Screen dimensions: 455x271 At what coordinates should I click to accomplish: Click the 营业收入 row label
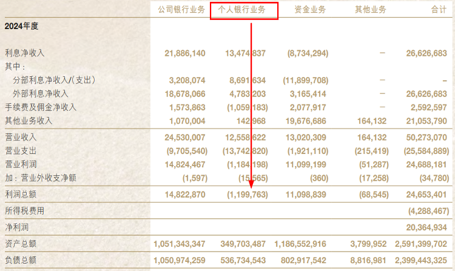point(21,138)
